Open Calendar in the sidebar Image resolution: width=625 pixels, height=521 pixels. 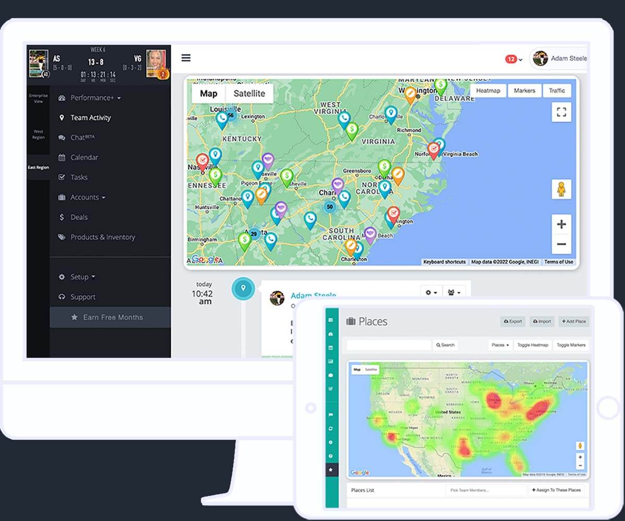78,157
